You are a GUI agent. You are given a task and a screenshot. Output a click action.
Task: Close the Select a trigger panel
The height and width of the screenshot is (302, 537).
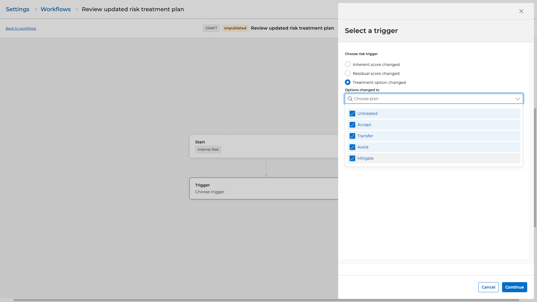tap(521, 11)
